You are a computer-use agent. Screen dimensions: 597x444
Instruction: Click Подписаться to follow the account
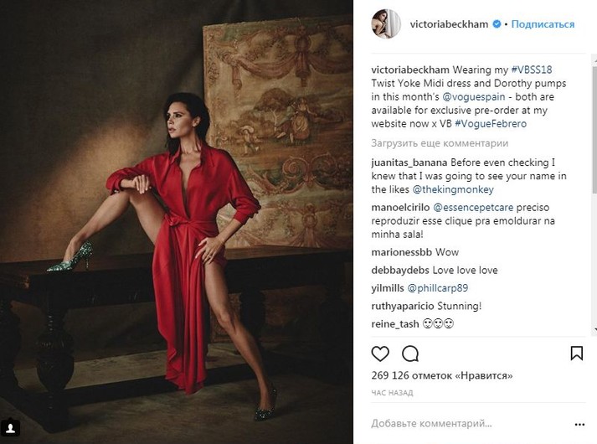click(x=543, y=24)
